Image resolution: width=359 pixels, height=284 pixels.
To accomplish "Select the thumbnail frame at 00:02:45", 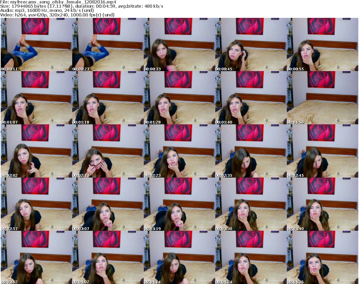I will [x=323, y=151].
